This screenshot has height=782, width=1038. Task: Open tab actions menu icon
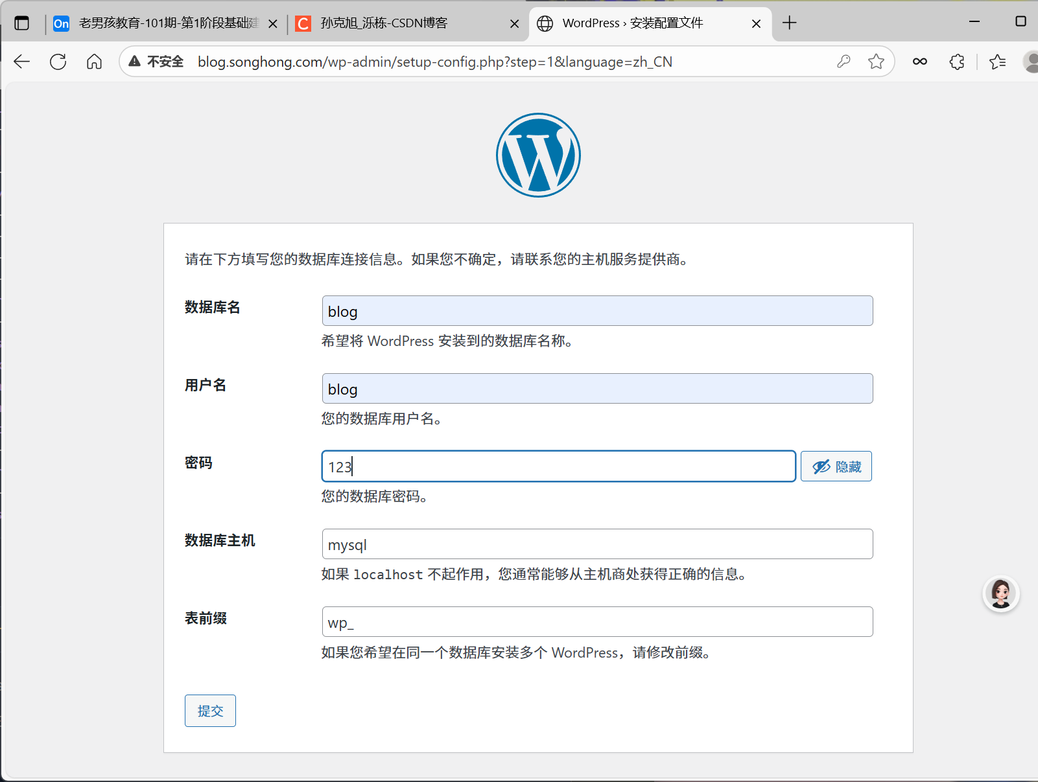click(x=22, y=23)
